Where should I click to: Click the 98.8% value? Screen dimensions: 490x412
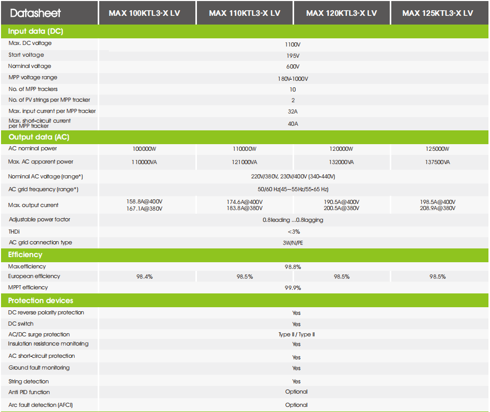(x=293, y=267)
